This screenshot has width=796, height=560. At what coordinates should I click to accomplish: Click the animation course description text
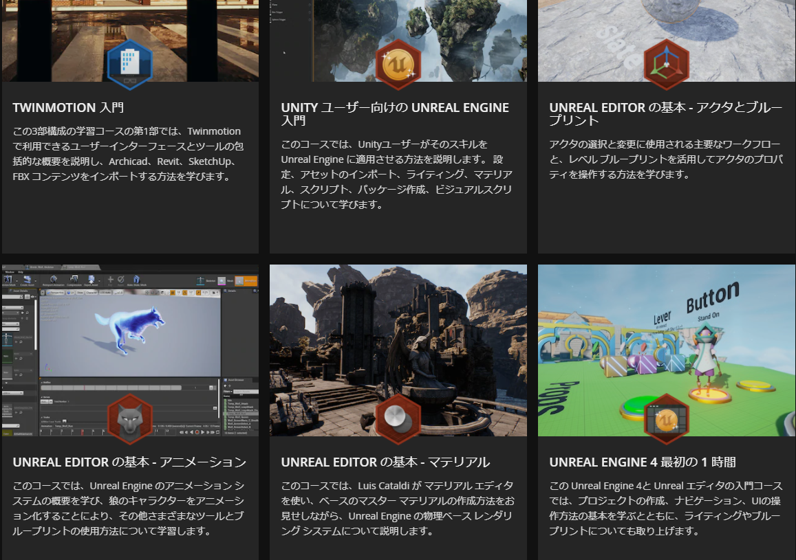click(129, 508)
